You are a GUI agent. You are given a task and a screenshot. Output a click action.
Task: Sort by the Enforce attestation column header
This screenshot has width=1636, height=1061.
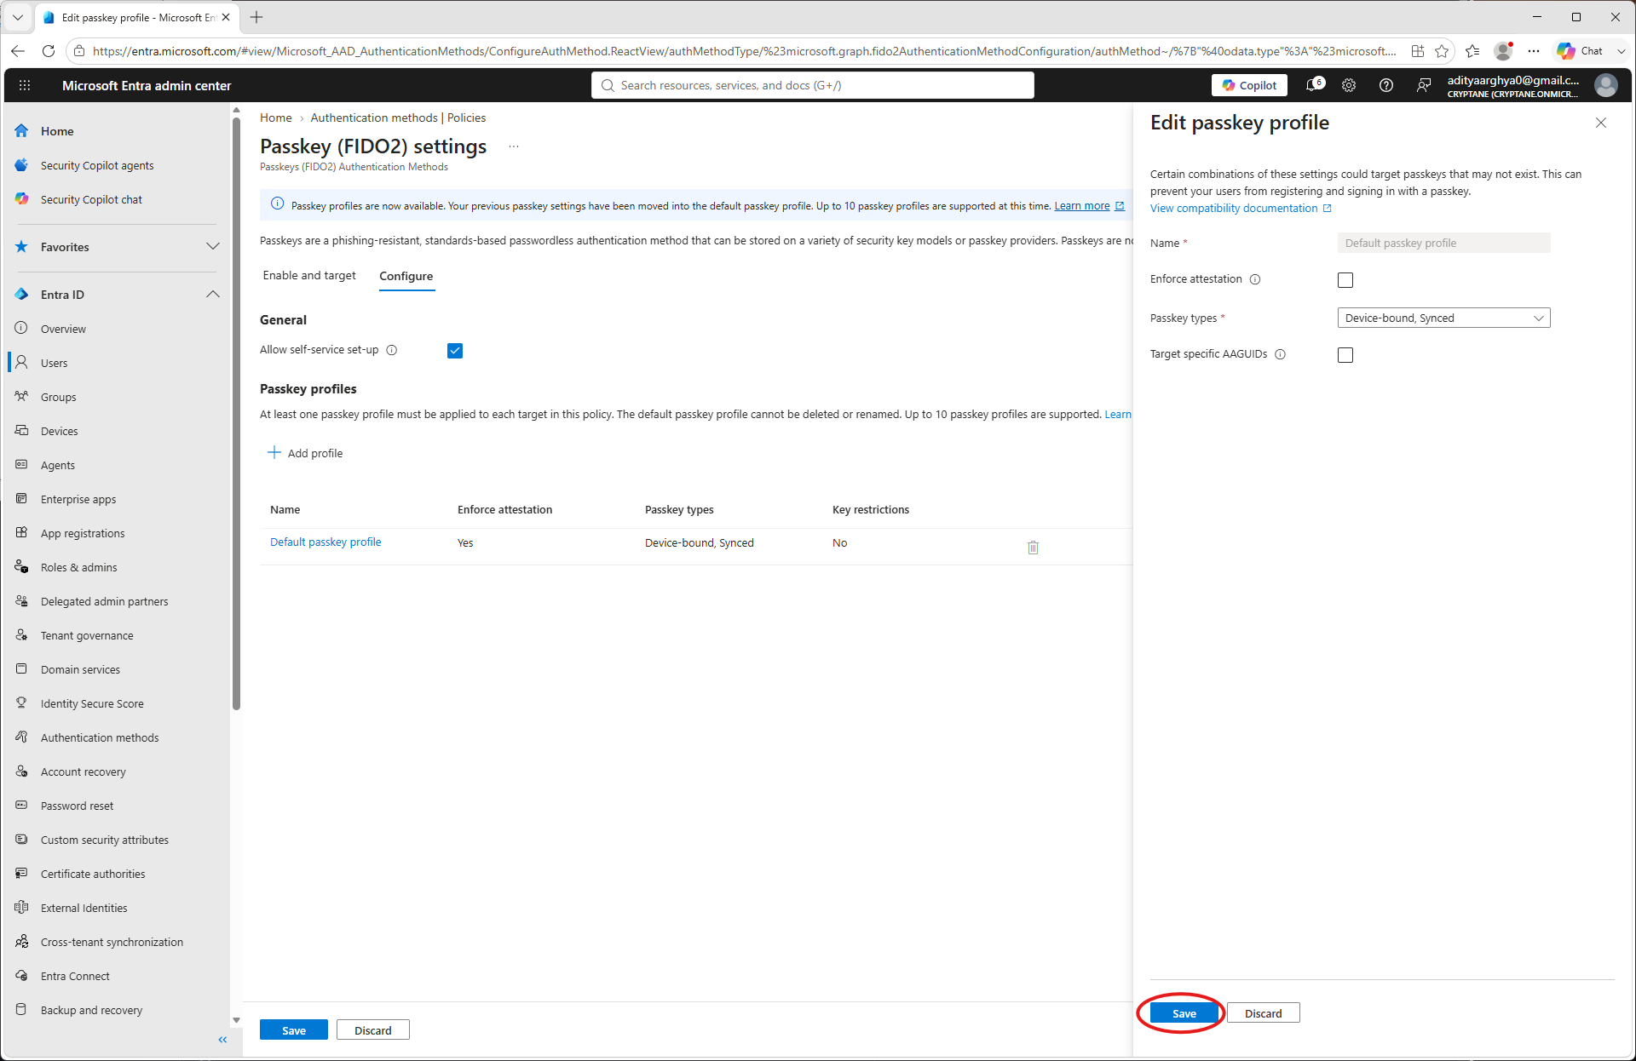pos(504,510)
